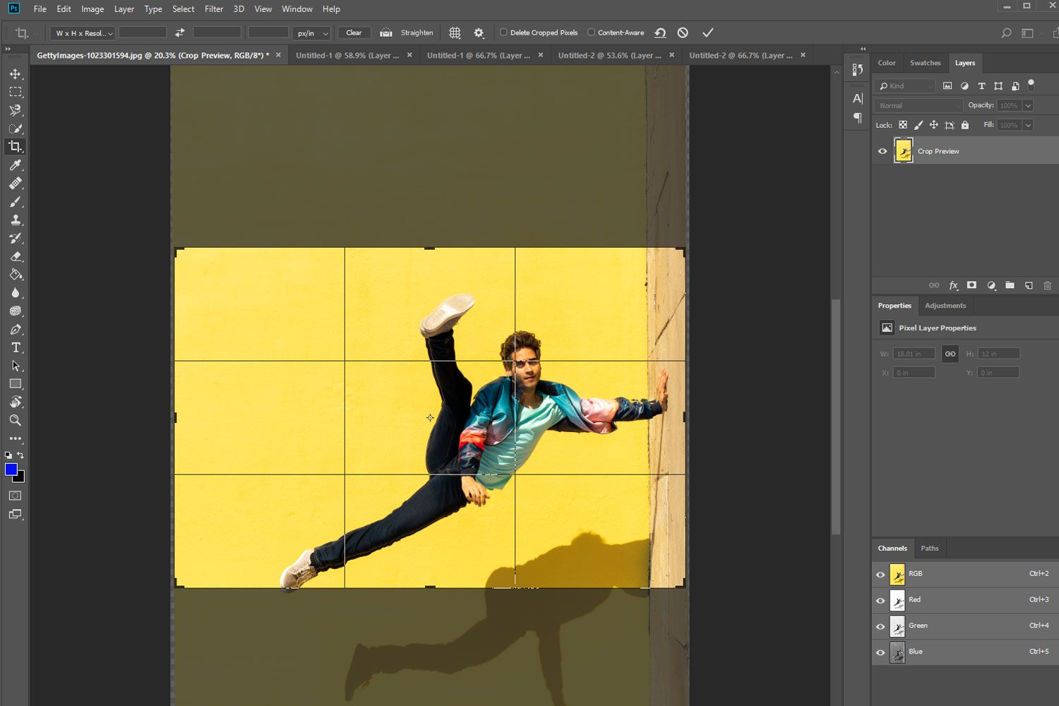
Task: Open the History panel icon
Action: [858, 70]
